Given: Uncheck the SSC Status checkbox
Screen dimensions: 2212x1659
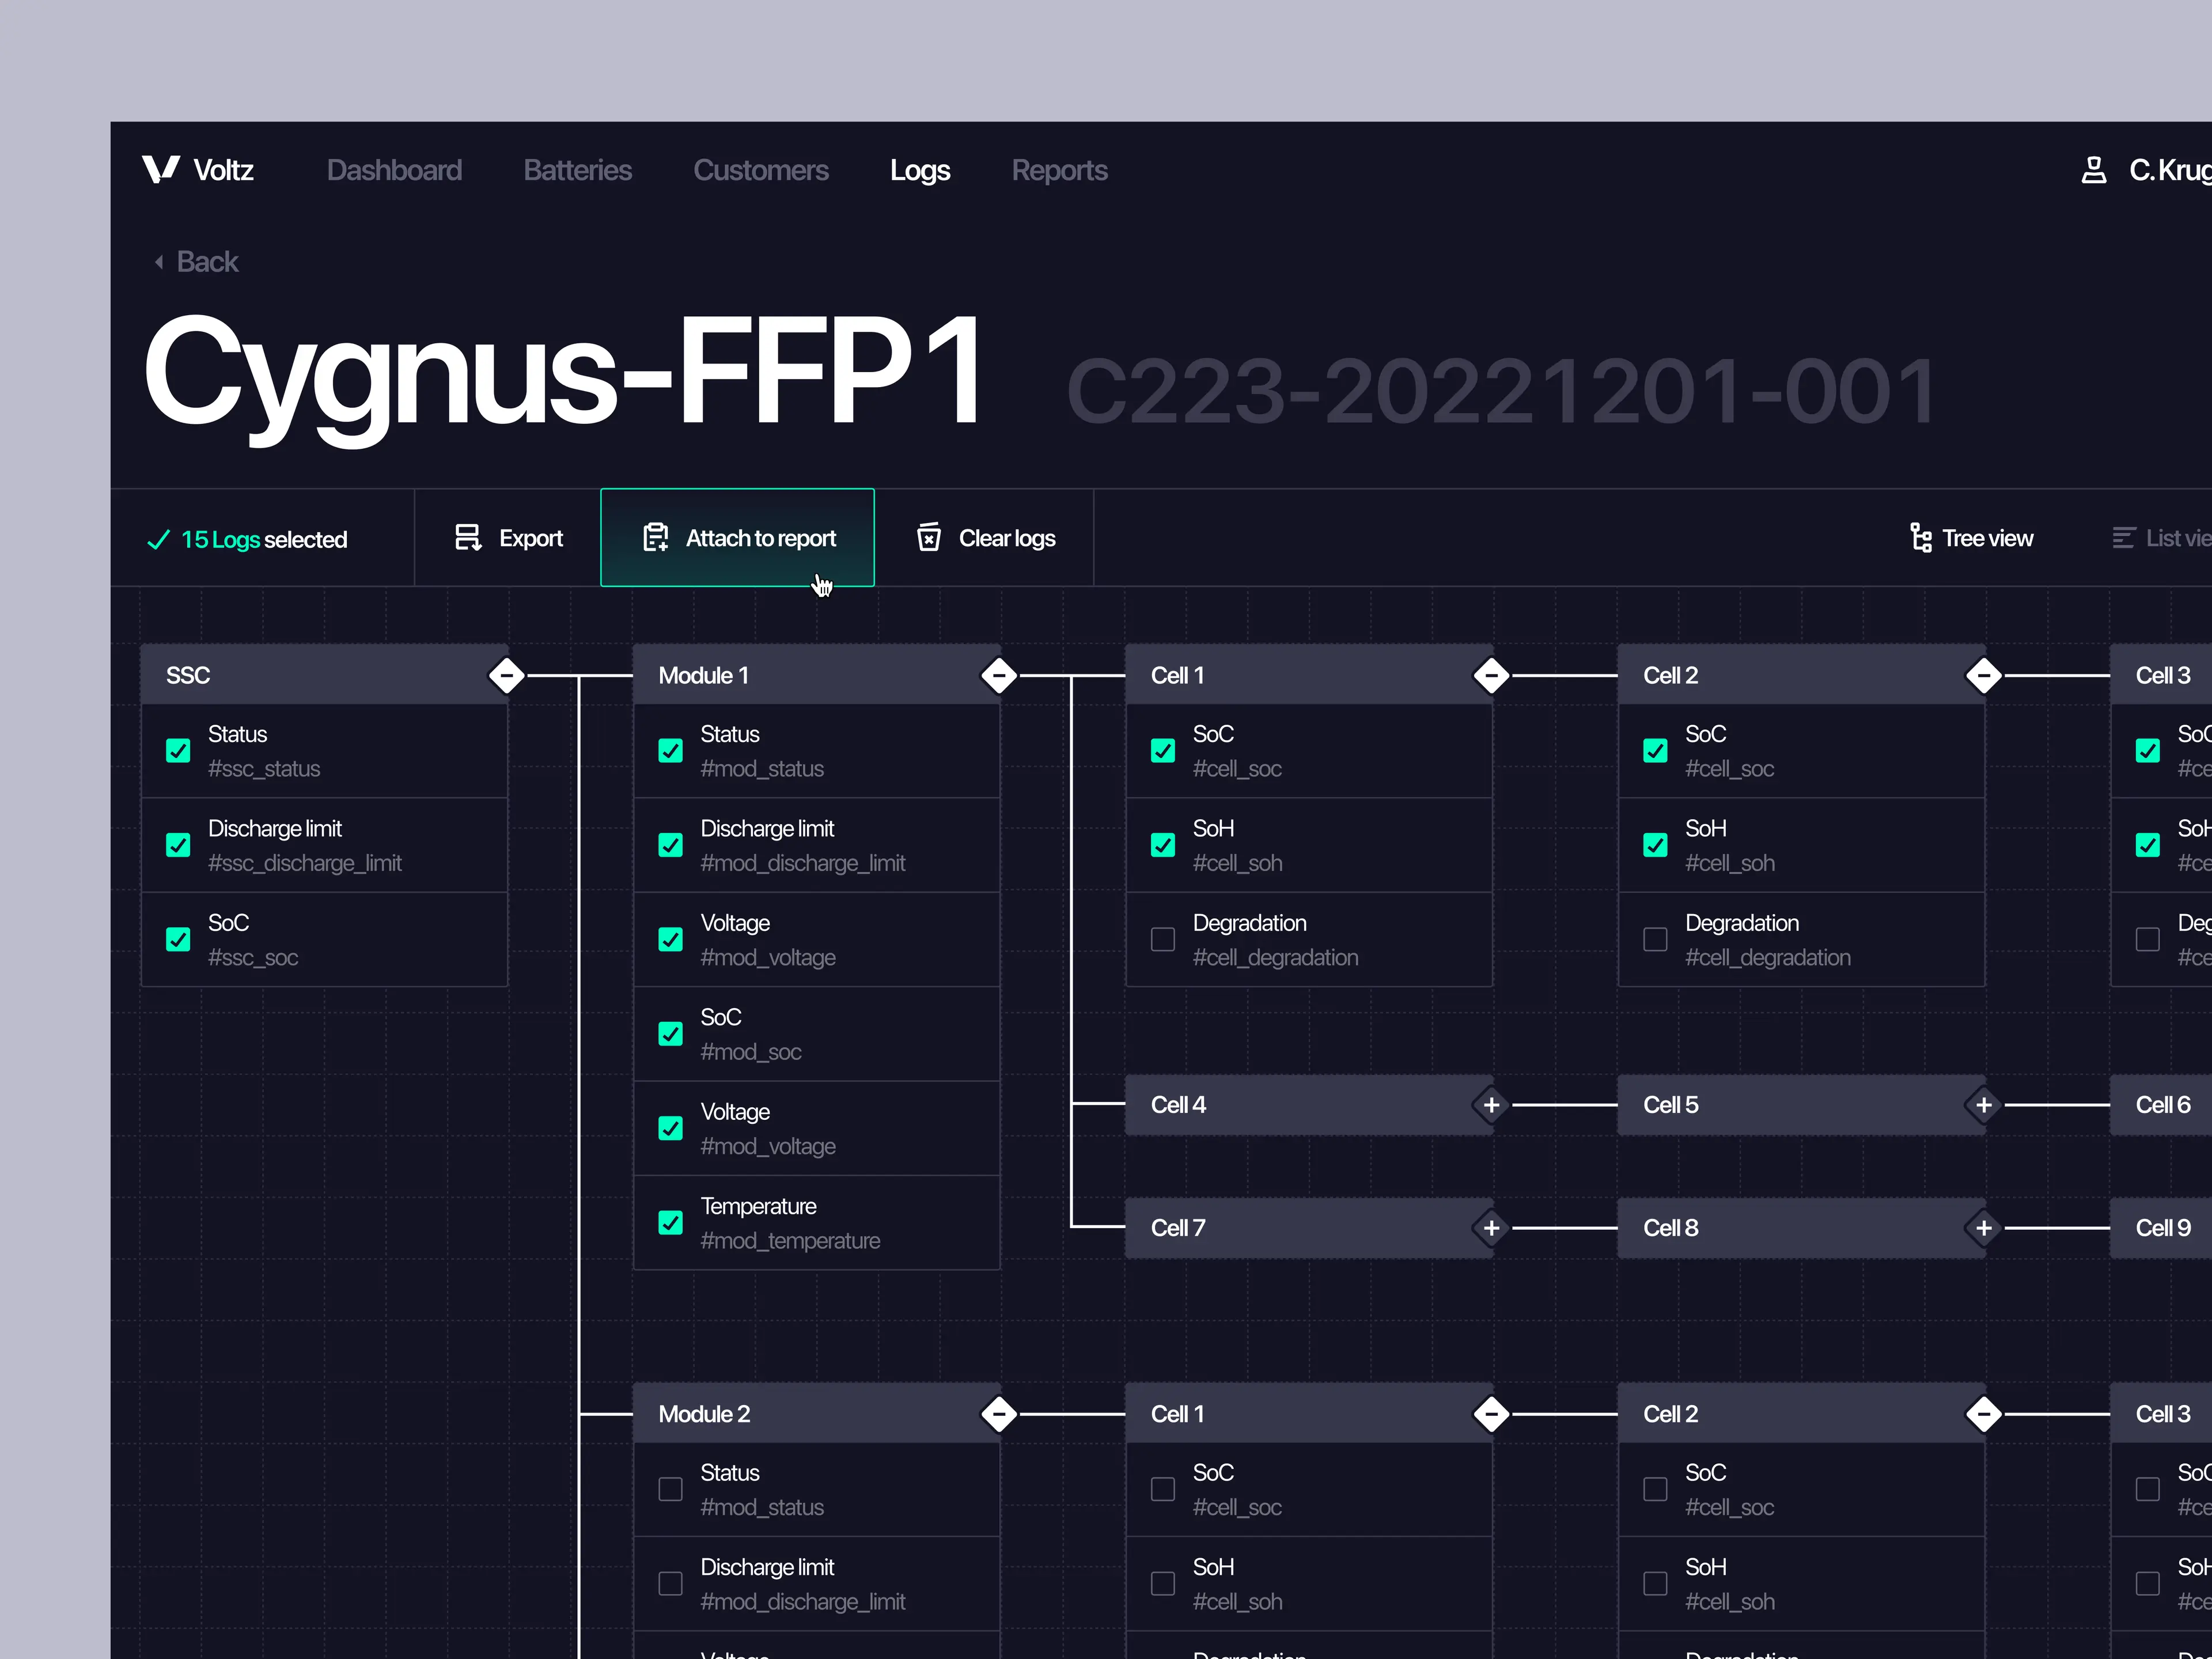Looking at the screenshot, I should (x=178, y=751).
